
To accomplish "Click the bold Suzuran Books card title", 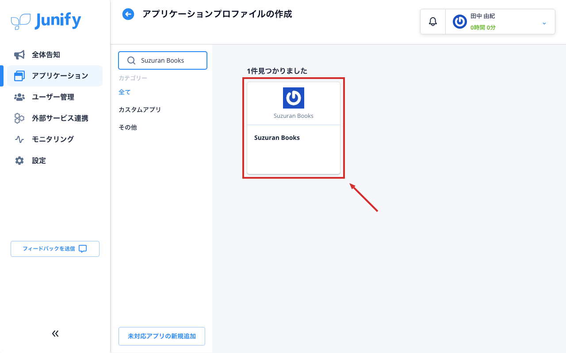I will coord(277,138).
